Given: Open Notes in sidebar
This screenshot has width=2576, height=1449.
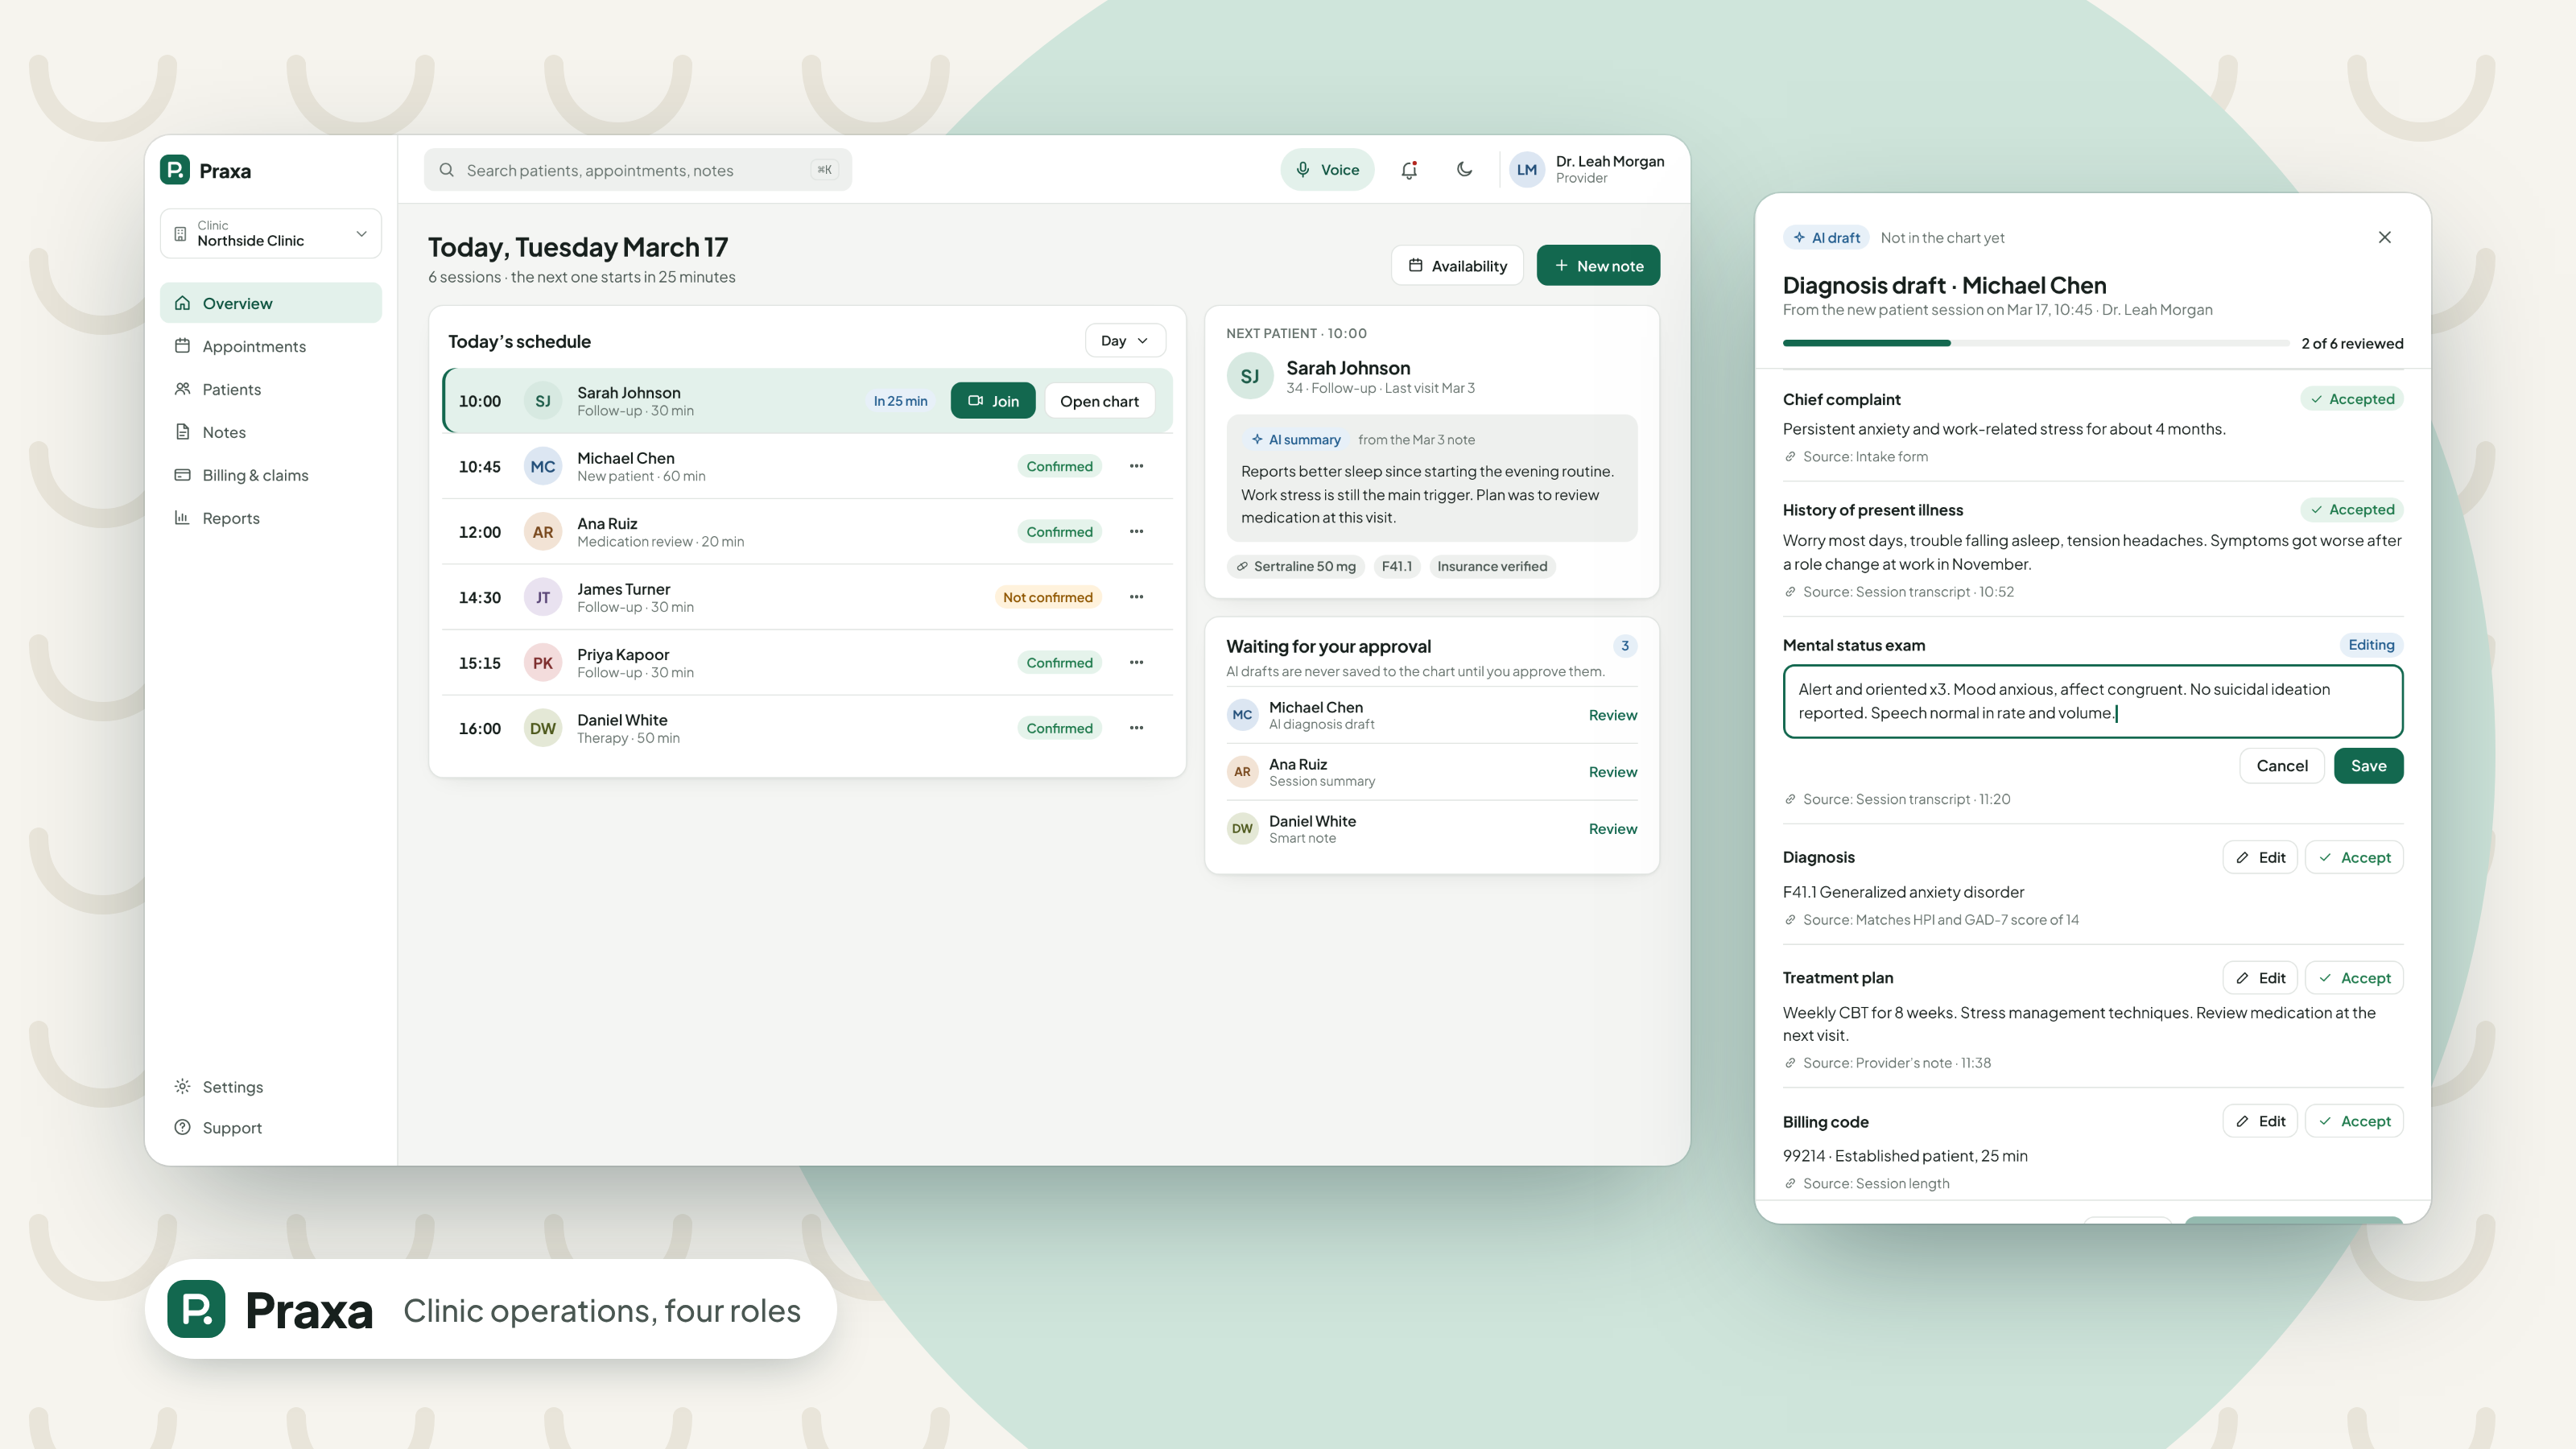Looking at the screenshot, I should [271, 432].
